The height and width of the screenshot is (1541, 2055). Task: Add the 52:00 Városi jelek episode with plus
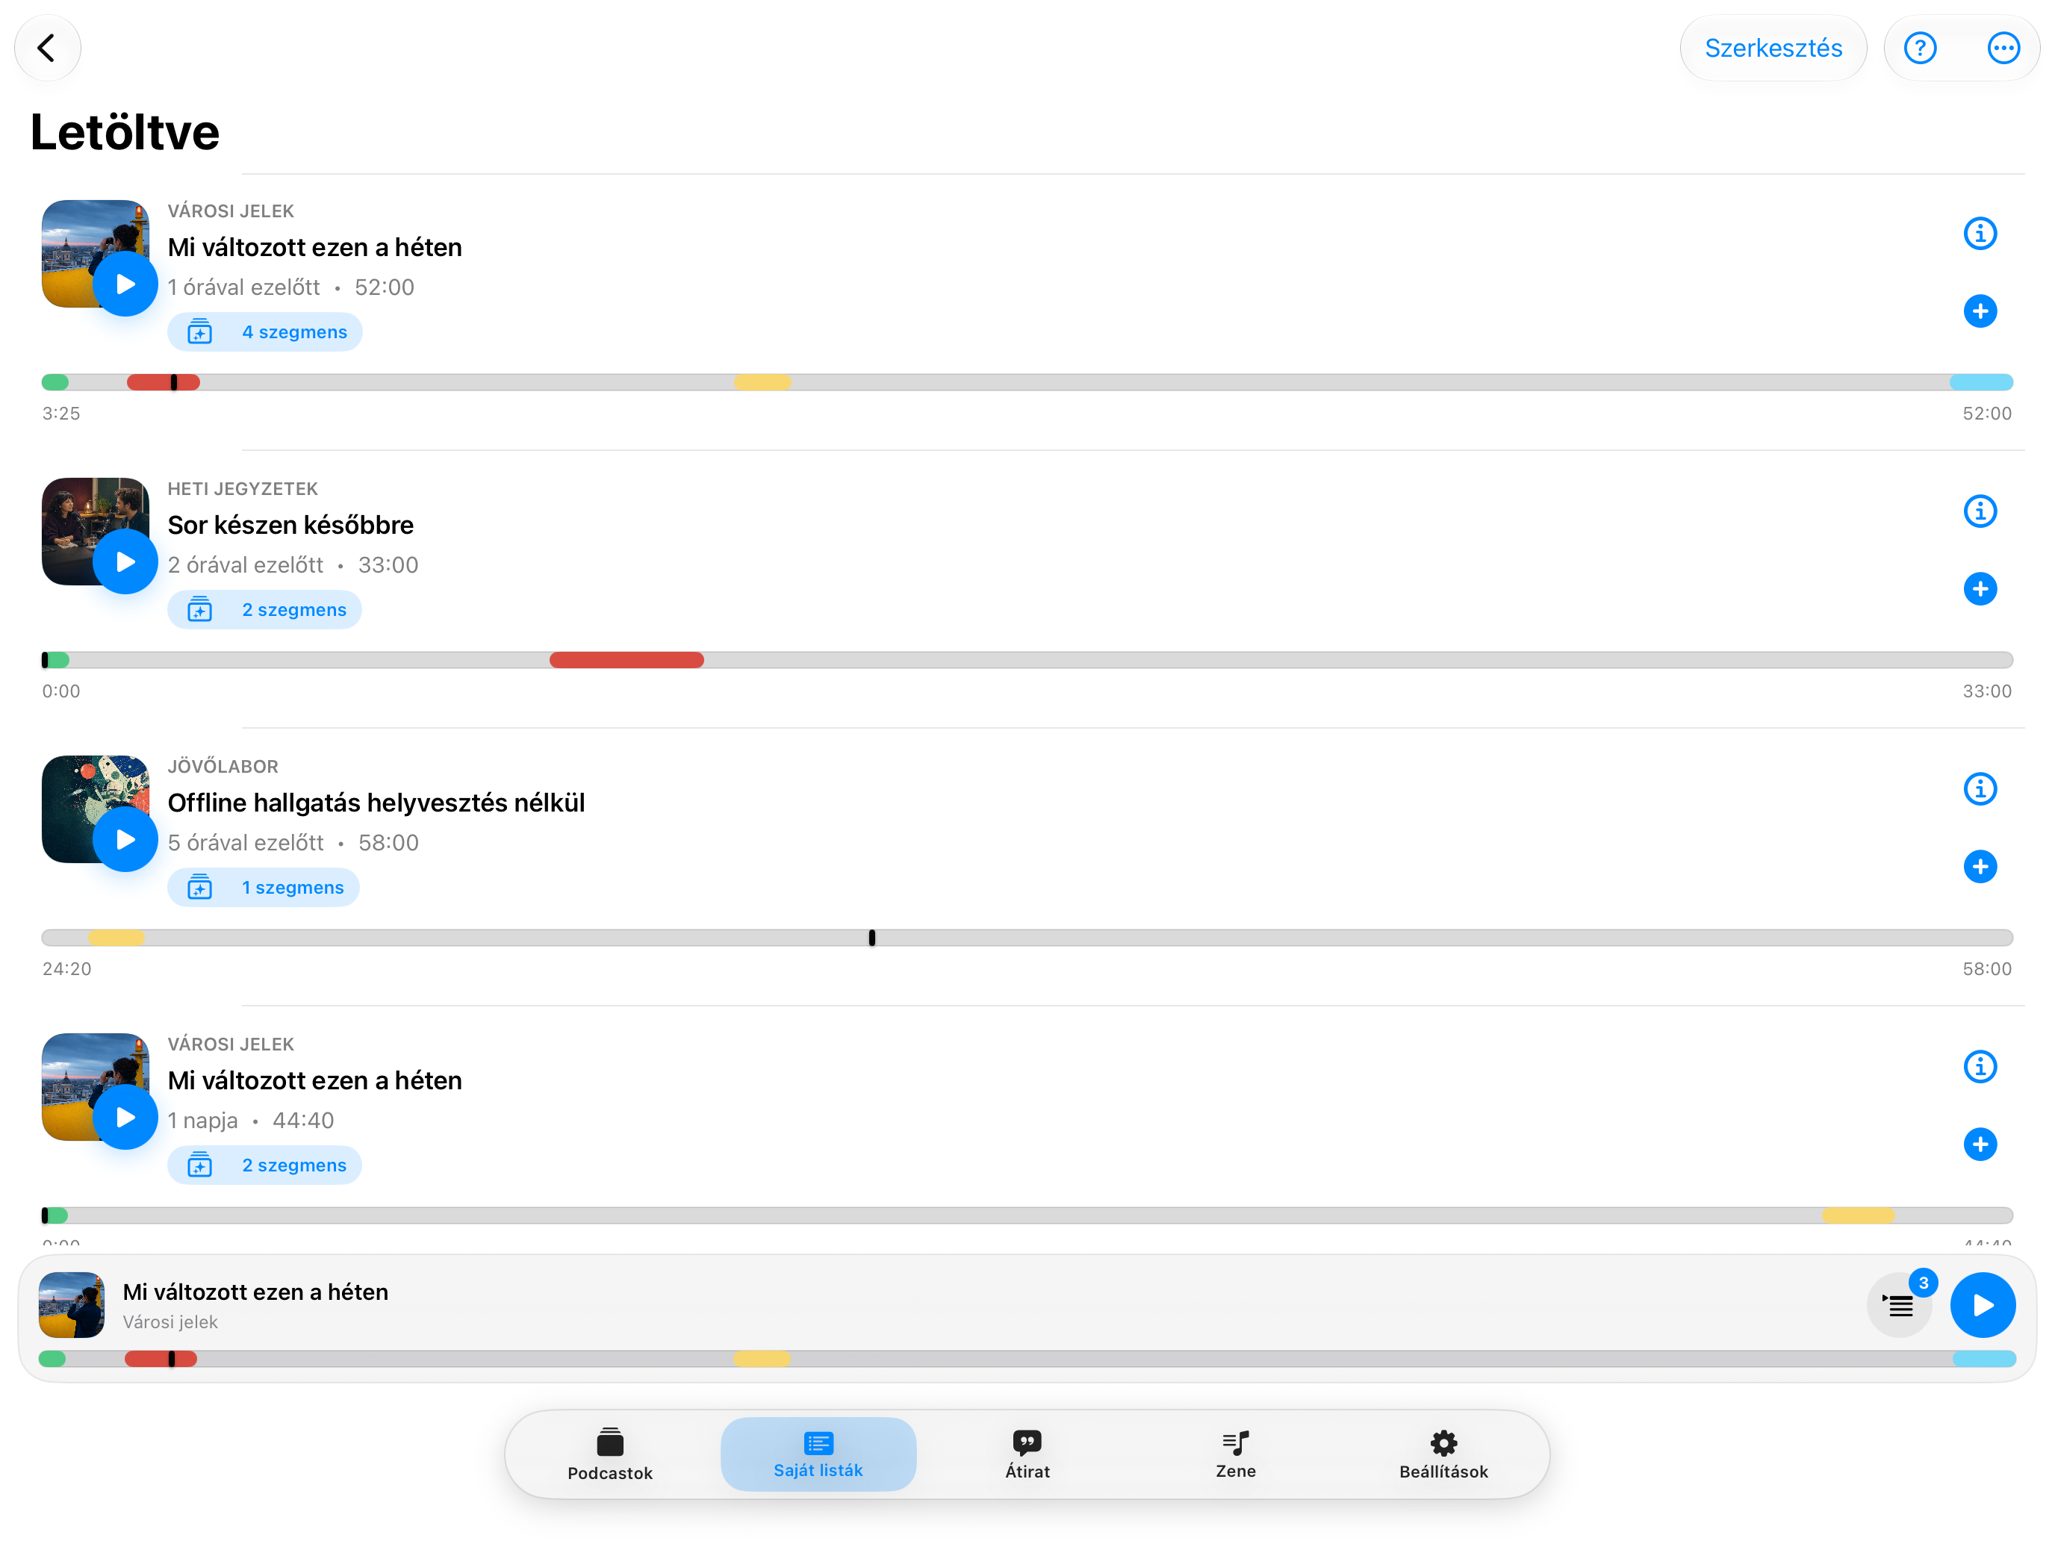coord(1980,311)
